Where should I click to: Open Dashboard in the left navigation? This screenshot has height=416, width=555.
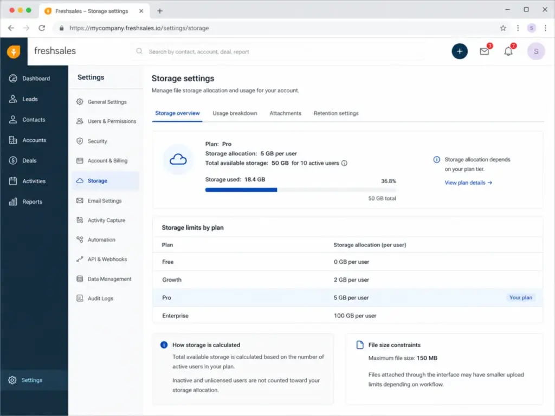[x=30, y=79]
